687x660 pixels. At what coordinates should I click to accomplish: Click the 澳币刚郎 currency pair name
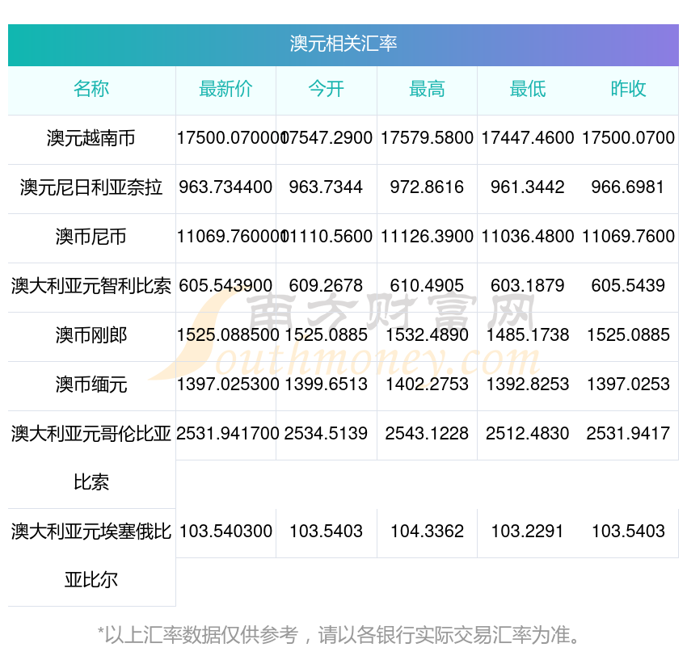pos(91,335)
